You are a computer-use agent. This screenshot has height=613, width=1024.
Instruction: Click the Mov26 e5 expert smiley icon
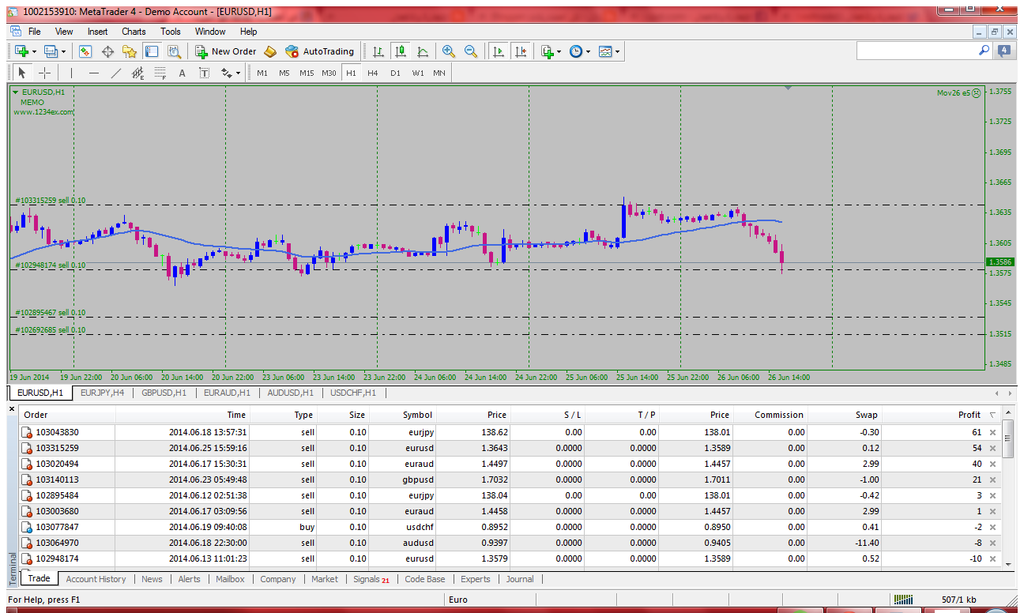[976, 92]
